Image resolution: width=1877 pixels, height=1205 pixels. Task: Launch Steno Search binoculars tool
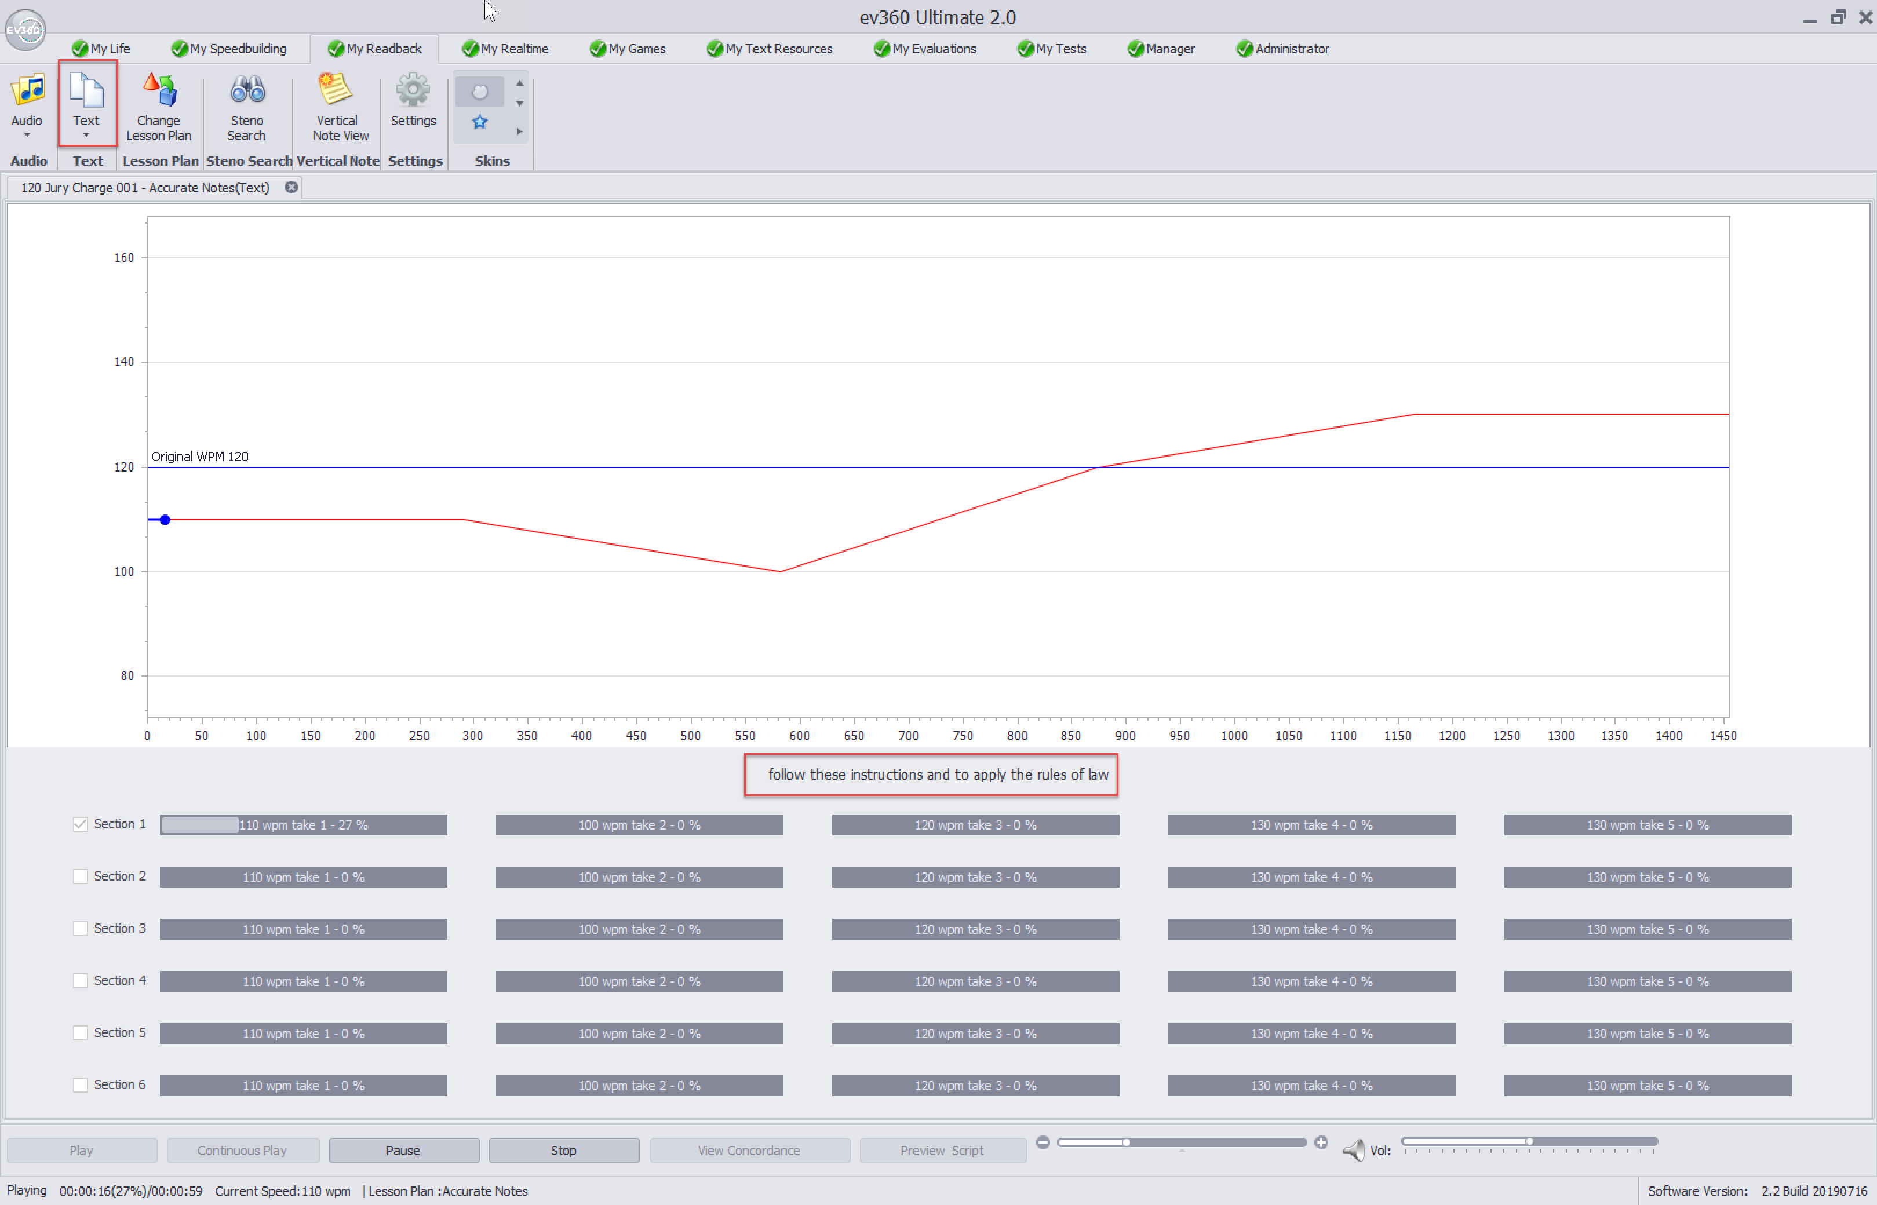[247, 107]
